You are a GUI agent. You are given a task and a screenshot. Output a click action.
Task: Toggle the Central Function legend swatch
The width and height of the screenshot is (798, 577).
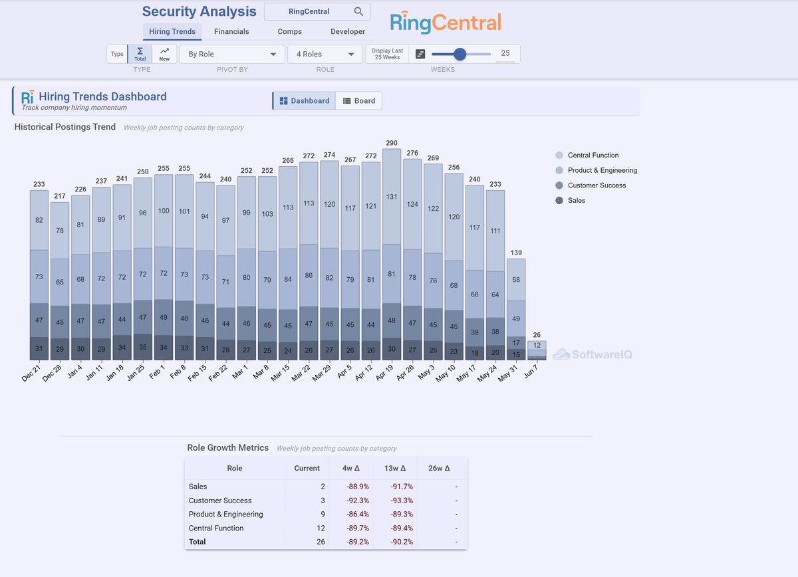click(559, 155)
